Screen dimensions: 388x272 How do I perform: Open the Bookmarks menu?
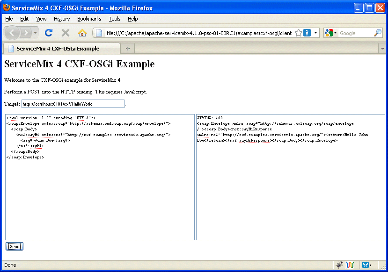pyautogui.click(x=89, y=19)
